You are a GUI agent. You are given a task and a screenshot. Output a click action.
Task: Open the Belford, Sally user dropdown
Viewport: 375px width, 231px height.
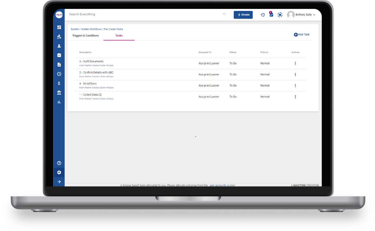[305, 15]
